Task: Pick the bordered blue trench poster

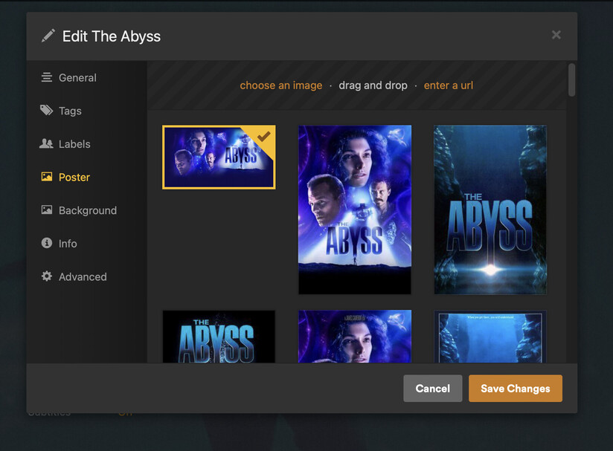Action: click(x=490, y=337)
